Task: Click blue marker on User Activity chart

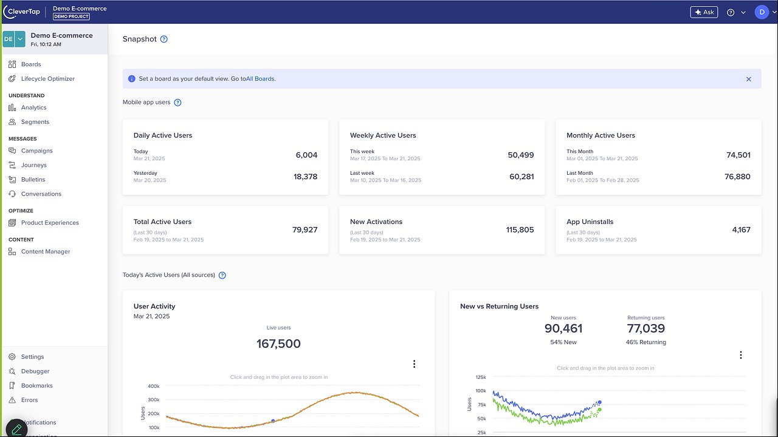Action: point(273,421)
